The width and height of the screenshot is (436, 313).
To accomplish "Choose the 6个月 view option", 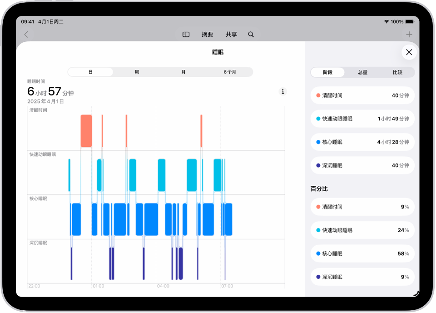I will coord(230,72).
